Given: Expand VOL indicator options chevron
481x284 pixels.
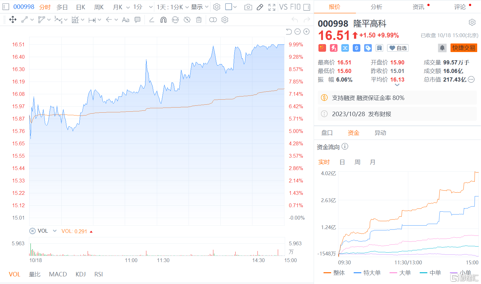Looking at the screenshot, I should pos(55,231).
